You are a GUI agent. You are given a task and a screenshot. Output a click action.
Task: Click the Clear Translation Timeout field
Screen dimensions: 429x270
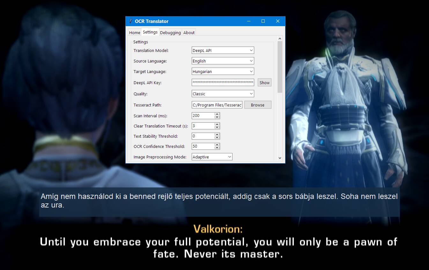pos(203,126)
